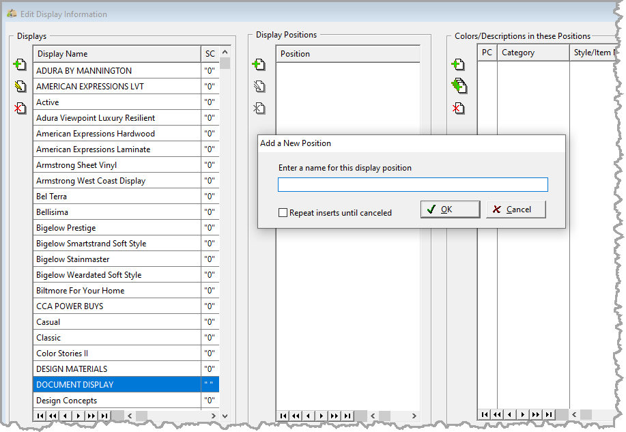The height and width of the screenshot is (432, 626).
Task: Go to previous record in Colors/Descriptions navigator
Action: point(510,414)
